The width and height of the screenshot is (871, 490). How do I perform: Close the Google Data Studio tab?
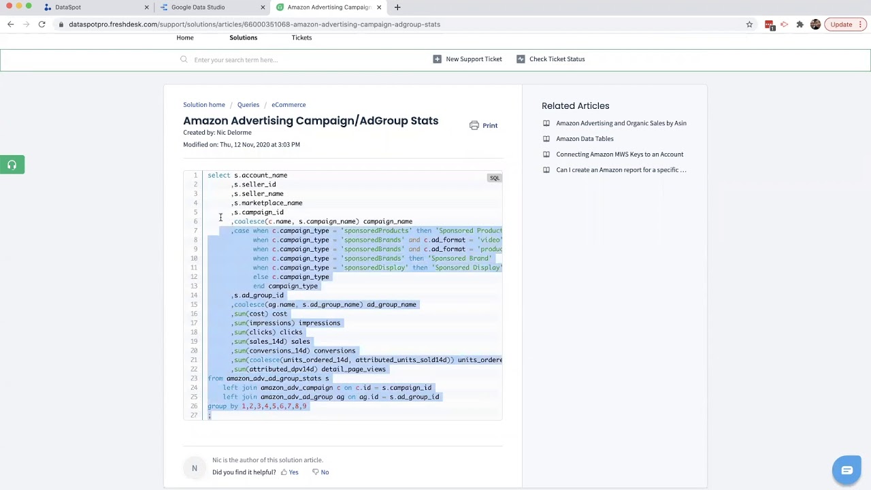263,7
